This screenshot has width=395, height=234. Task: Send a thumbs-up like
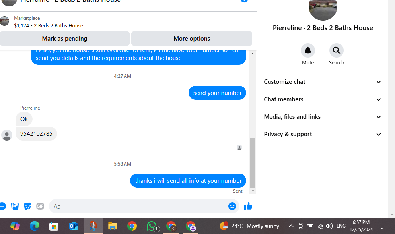(248, 206)
